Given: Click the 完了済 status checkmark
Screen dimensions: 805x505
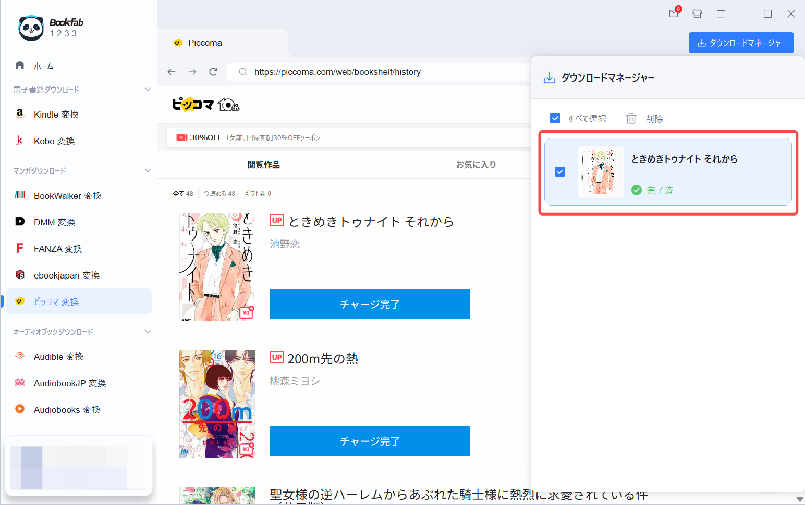Looking at the screenshot, I should click(x=637, y=190).
